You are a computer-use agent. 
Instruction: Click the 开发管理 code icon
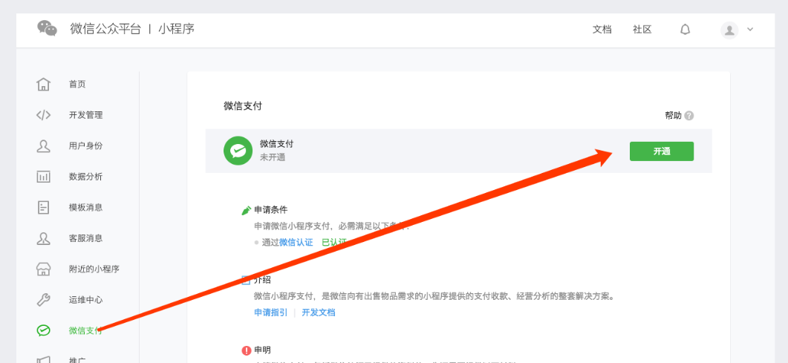(44, 115)
